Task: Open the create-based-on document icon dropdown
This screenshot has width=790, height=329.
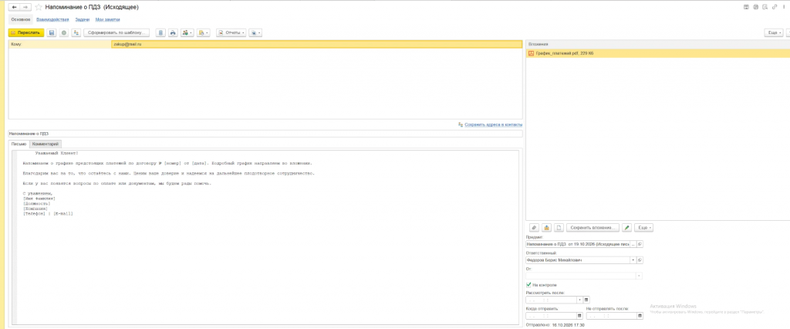Action: coord(203,32)
